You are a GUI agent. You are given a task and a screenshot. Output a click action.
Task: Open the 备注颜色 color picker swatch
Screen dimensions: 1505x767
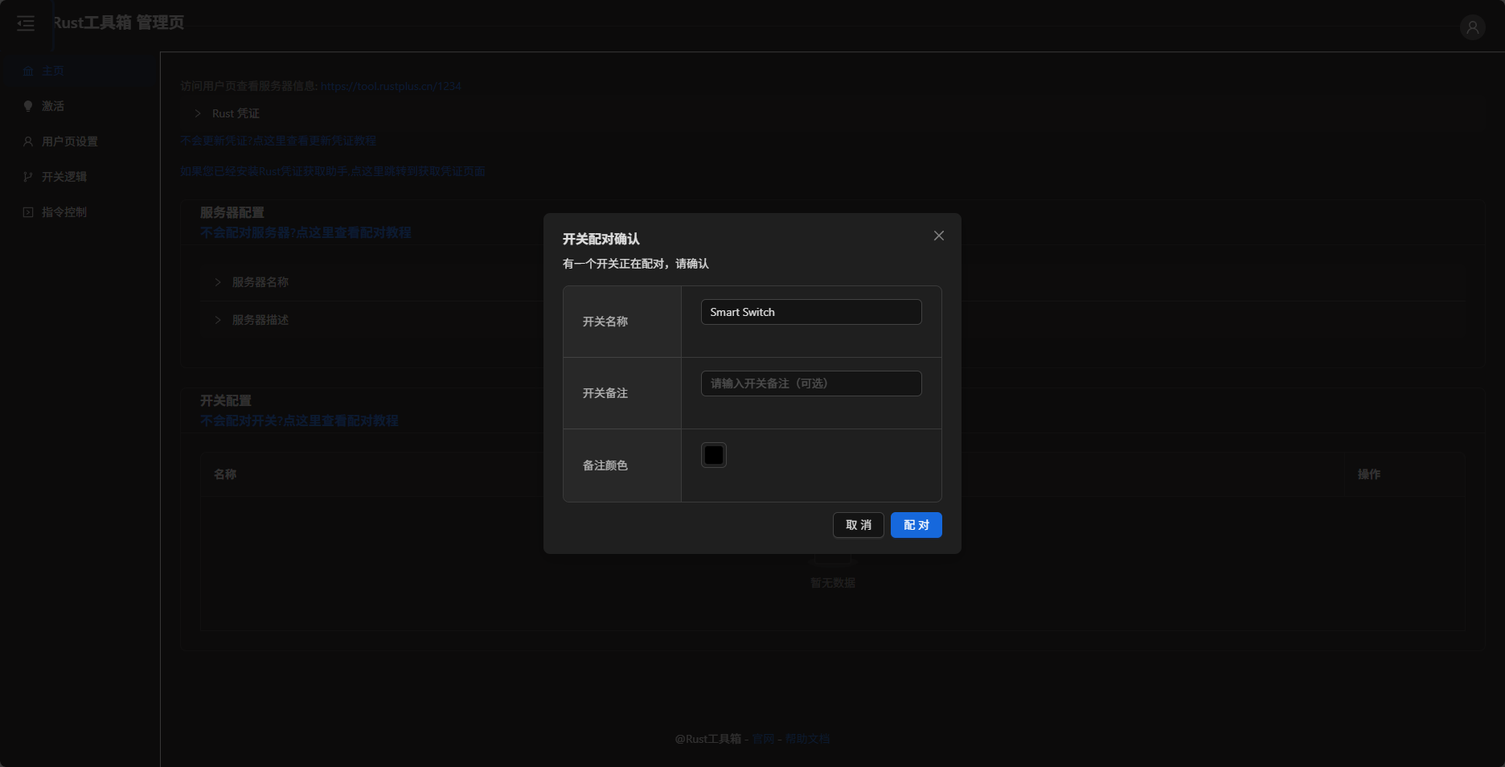(x=714, y=455)
